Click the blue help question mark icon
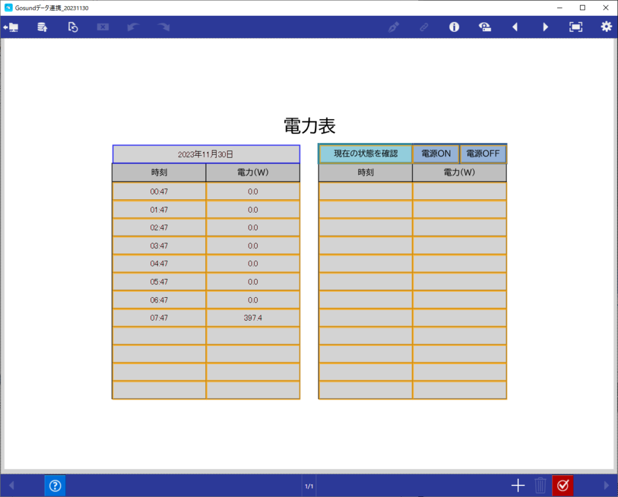618x497 pixels. pos(55,486)
